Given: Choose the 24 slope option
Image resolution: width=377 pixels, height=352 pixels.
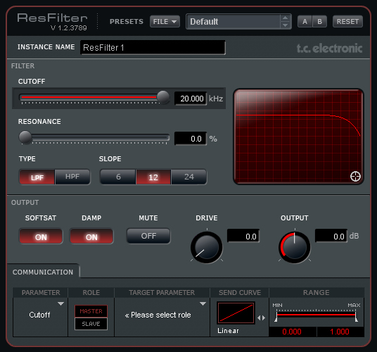Looking at the screenshot, I should pyautogui.click(x=189, y=177).
